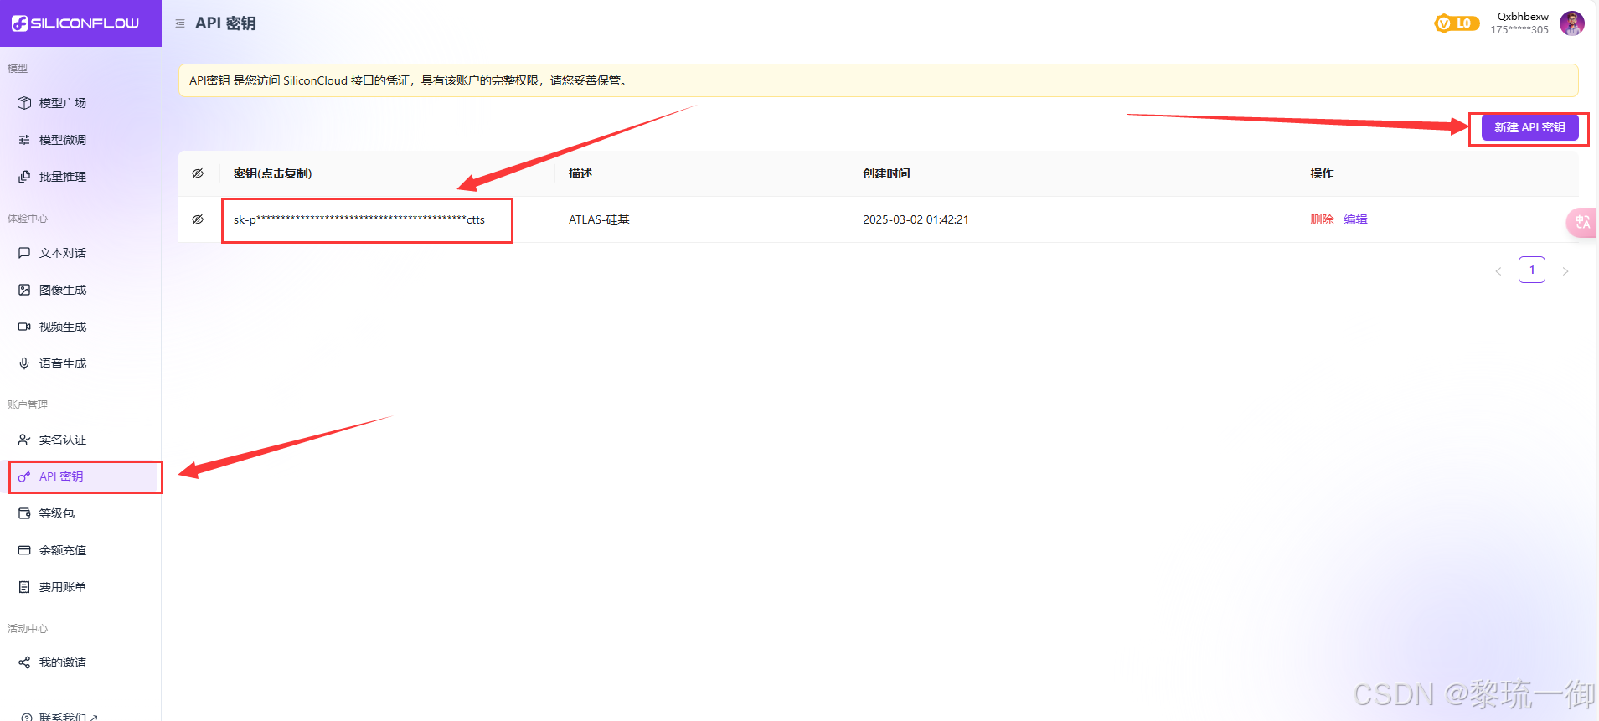Click the 费用账单 document icon
Viewport: 1599px width, 721px height.
[24, 587]
